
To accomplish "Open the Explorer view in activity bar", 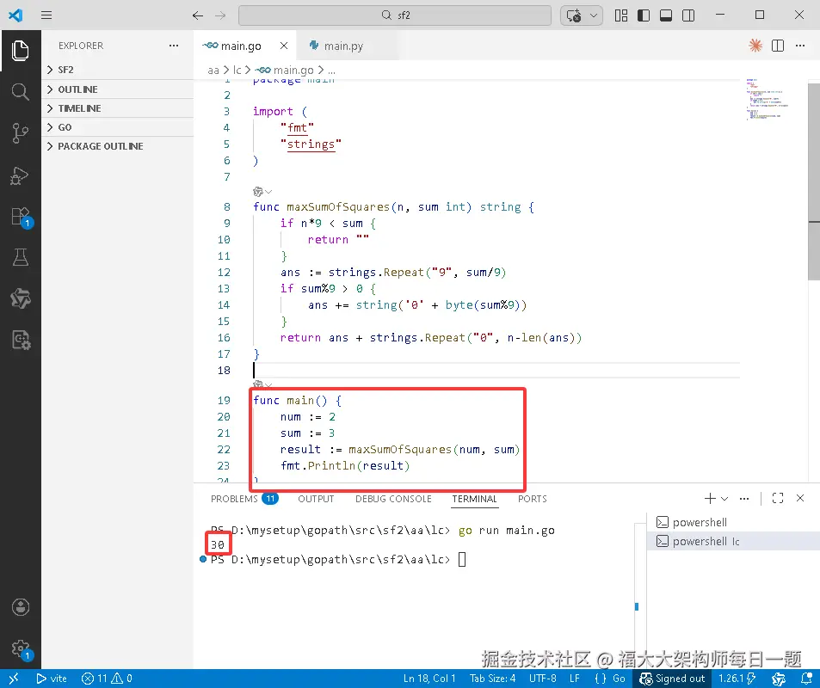I will tap(20, 51).
